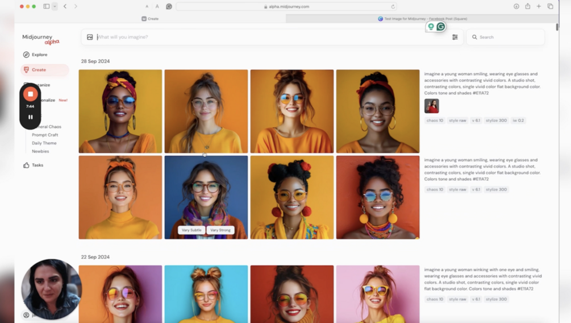Open Safari downloads
The image size is (571, 323).
[516, 6]
